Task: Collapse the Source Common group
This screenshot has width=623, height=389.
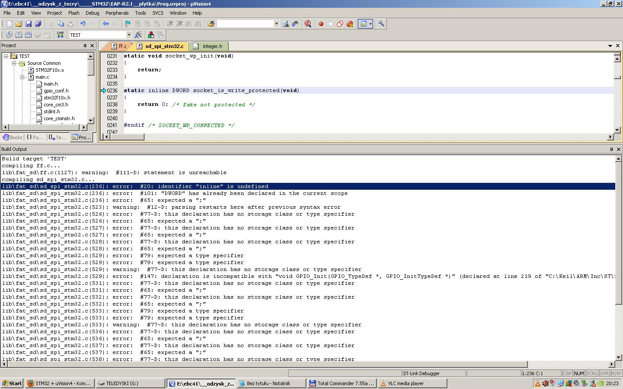Action: (x=14, y=63)
